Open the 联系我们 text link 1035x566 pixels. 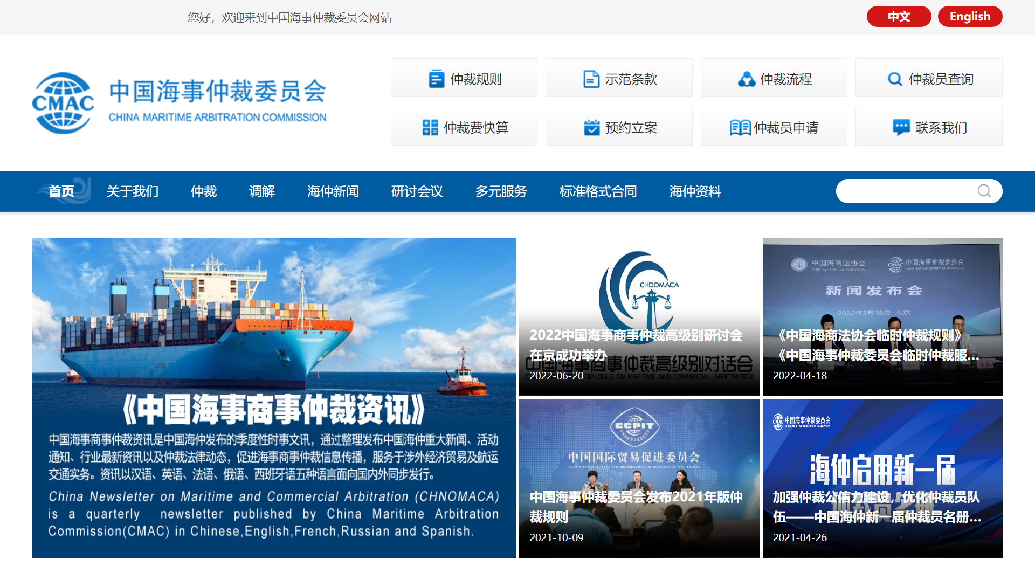pyautogui.click(x=941, y=128)
